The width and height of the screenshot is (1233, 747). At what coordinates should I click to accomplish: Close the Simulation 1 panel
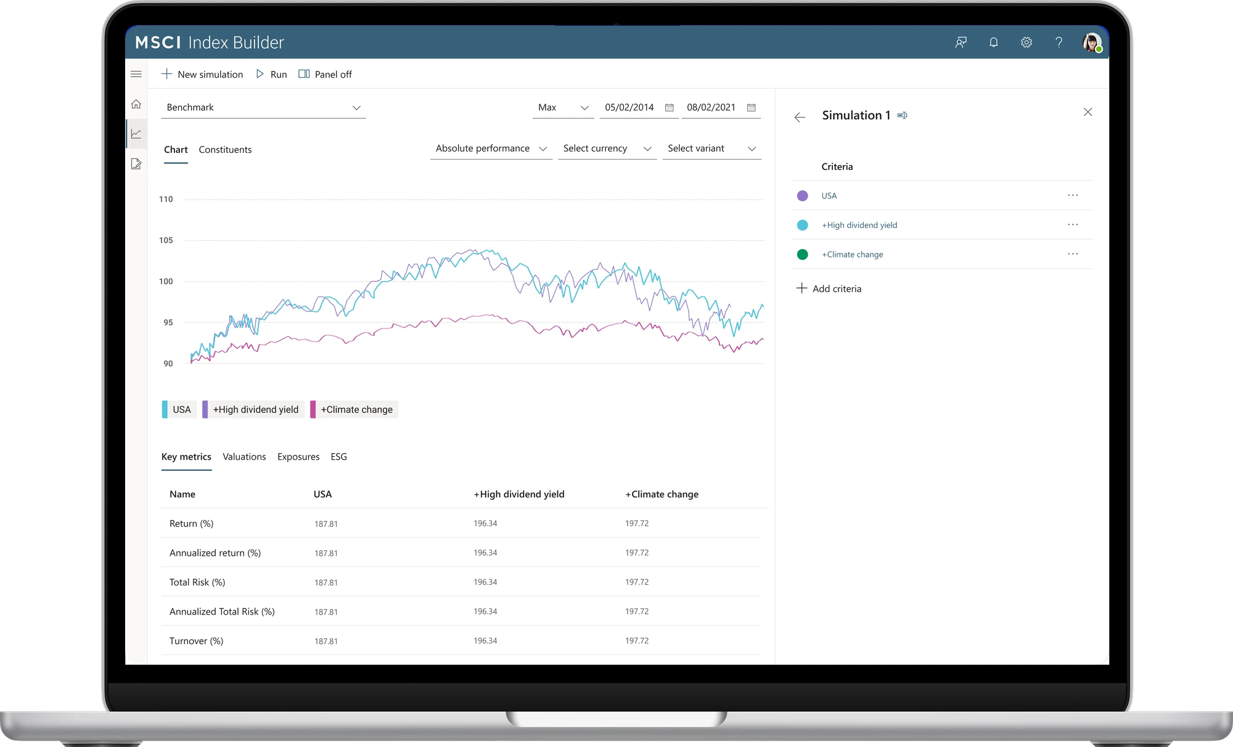click(1088, 112)
